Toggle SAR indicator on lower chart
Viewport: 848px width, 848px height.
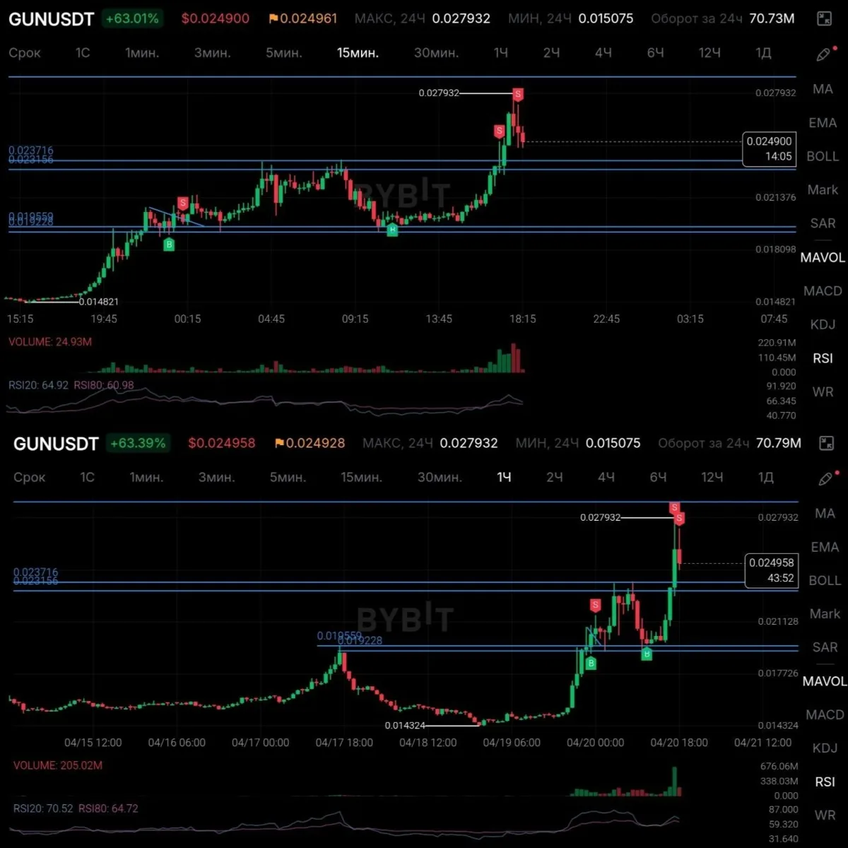pyautogui.click(x=825, y=647)
